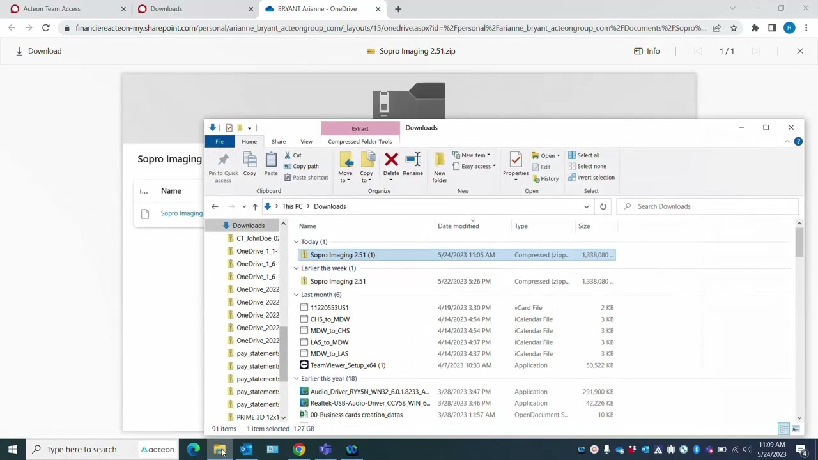The height and width of the screenshot is (460, 818).
Task: Tick the checkbox beside MDW_to_CHS
Action: [304, 331]
